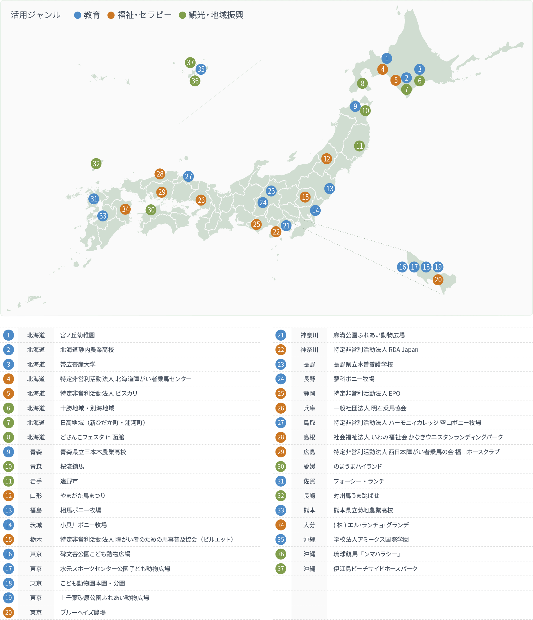Click list entry 青森県立三本木農業高校
Screen dimensions: 533x620
pyautogui.click(x=93, y=452)
